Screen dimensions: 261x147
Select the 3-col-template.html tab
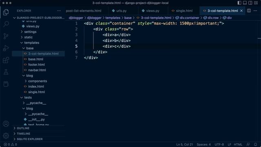point(223,11)
